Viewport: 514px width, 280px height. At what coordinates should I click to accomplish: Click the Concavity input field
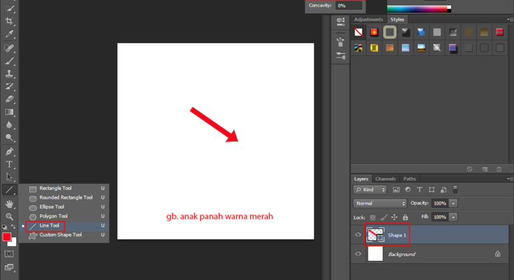click(x=348, y=5)
